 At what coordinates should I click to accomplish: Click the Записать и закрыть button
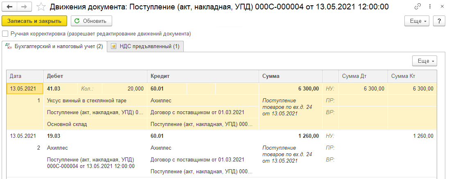(34, 21)
